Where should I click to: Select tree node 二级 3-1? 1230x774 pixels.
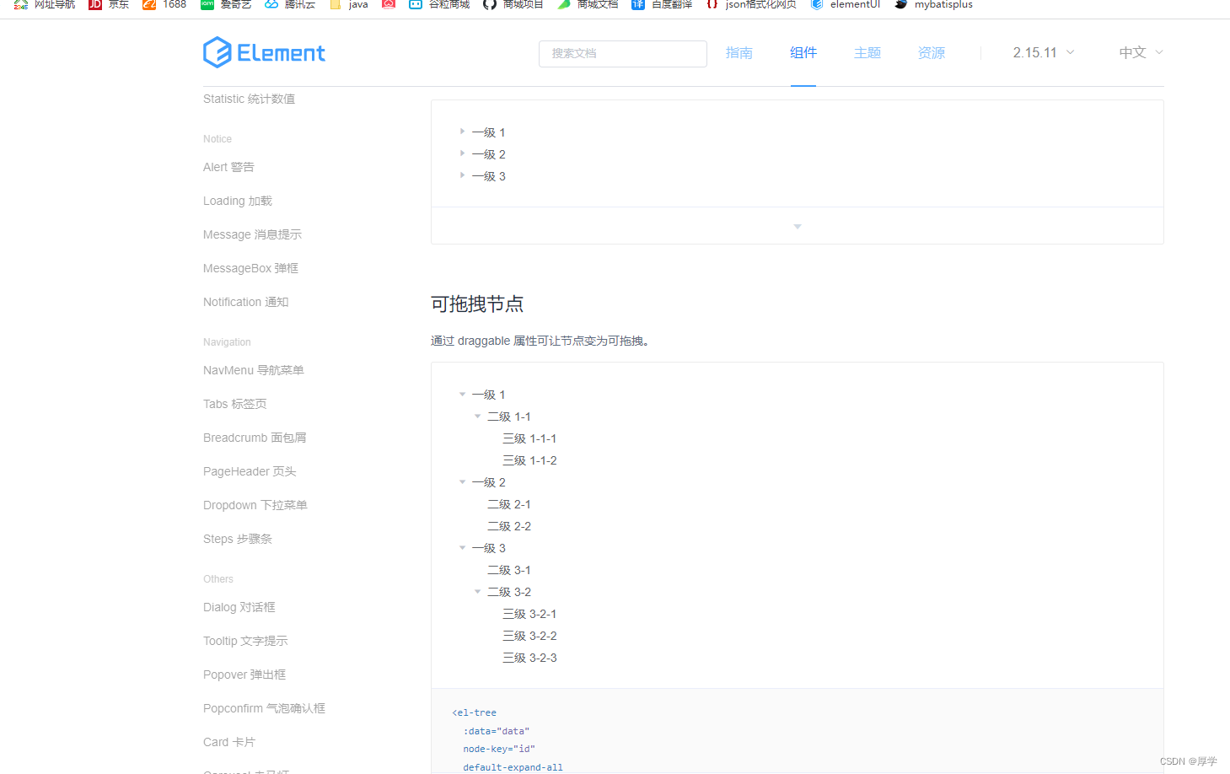(509, 570)
